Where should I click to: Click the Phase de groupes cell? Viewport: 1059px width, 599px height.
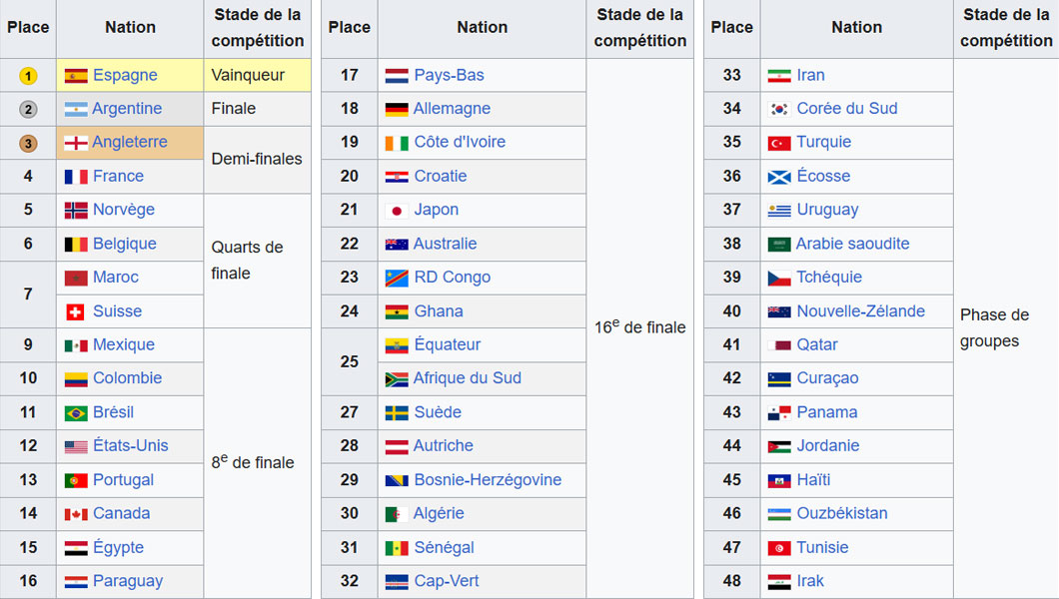click(x=1006, y=327)
